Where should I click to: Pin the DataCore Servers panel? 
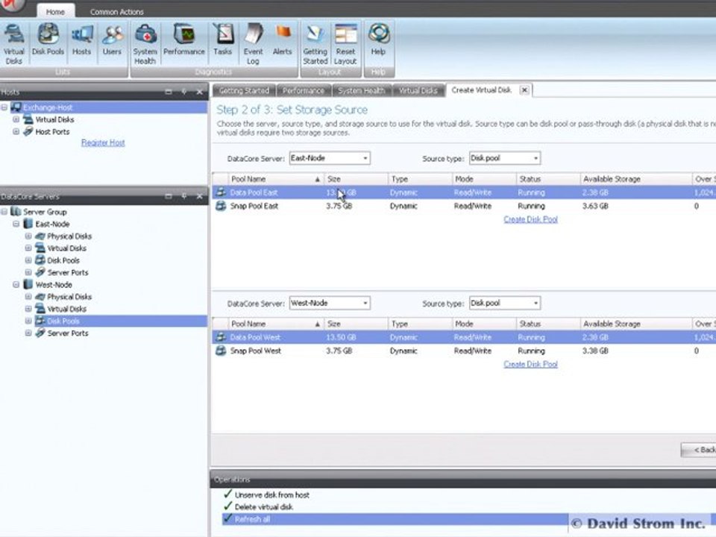[184, 196]
